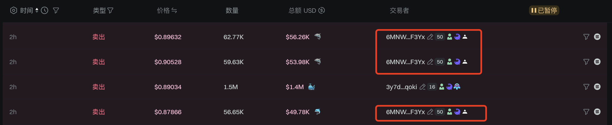Toggle time format with the clock icon
The height and width of the screenshot is (125, 612).
pos(44,11)
